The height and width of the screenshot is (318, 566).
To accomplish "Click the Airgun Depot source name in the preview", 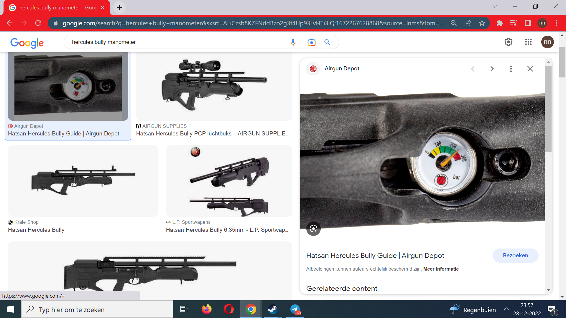I will tap(342, 69).
